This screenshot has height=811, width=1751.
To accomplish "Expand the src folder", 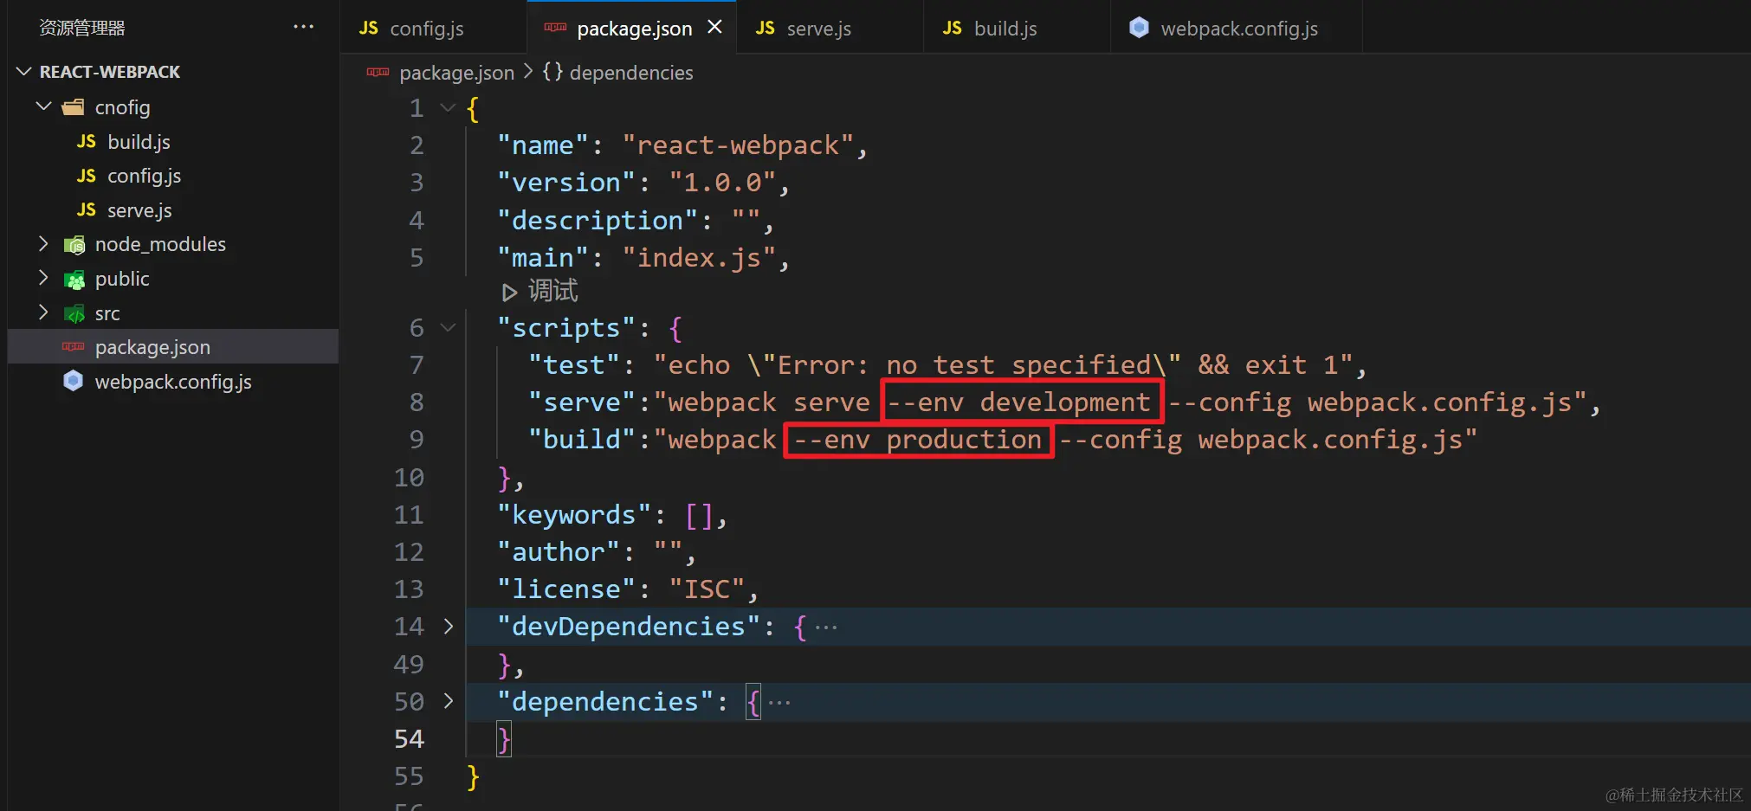I will point(44,312).
